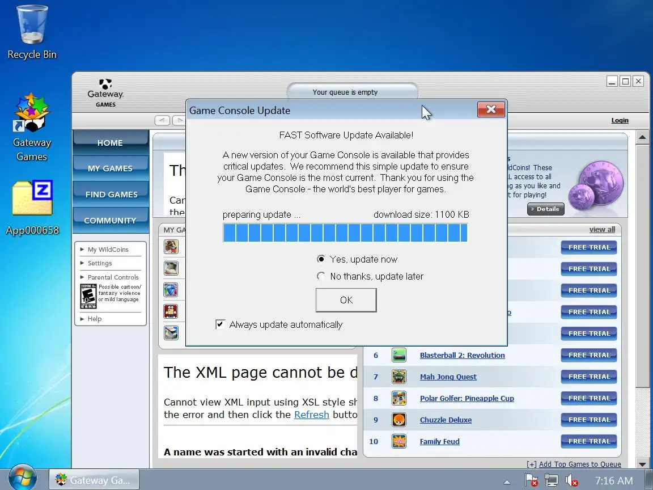Click the page scrollbar up arrow
Screen dimensions: 653x490
[x=643, y=137]
